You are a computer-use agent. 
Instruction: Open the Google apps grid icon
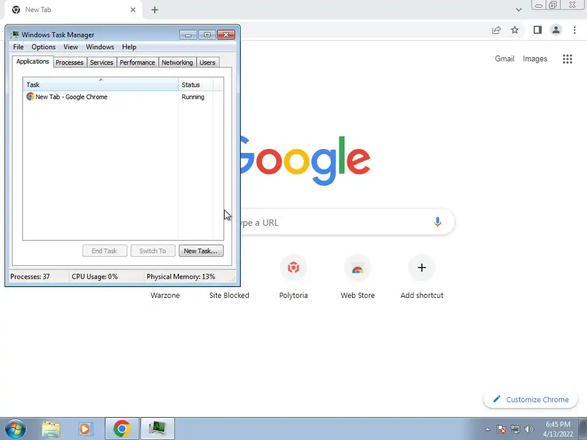pyautogui.click(x=567, y=59)
